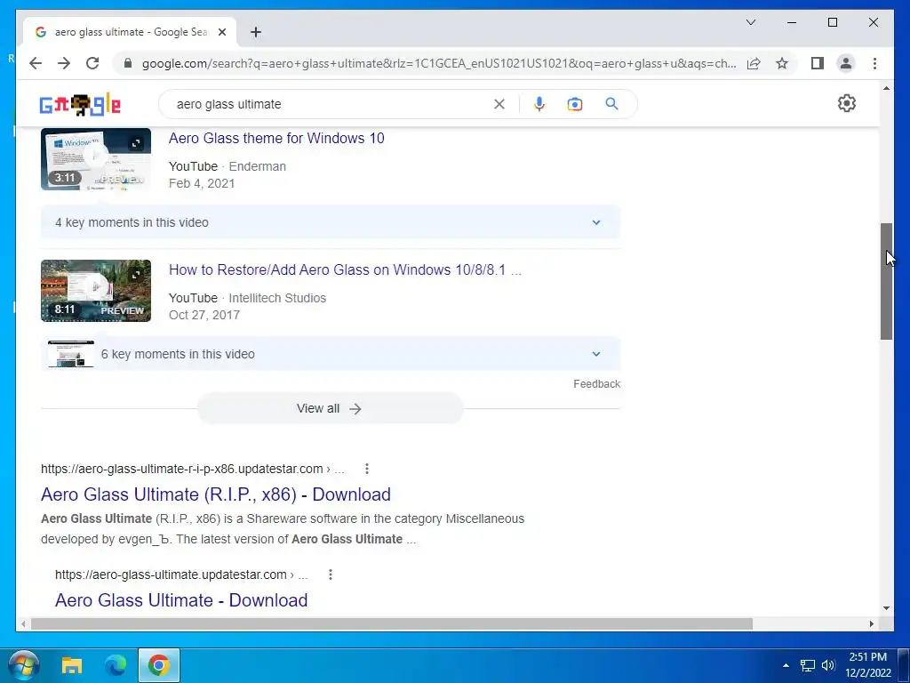Open Chrome three-dot menu

tap(874, 63)
